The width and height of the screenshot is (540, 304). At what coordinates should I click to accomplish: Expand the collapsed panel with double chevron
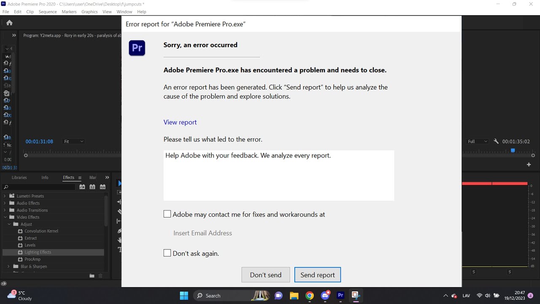pyautogui.click(x=14, y=35)
